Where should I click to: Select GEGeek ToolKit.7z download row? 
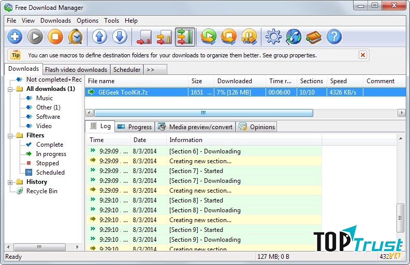click(x=245, y=92)
